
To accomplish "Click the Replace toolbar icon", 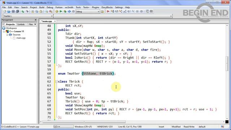I will click(51, 12).
